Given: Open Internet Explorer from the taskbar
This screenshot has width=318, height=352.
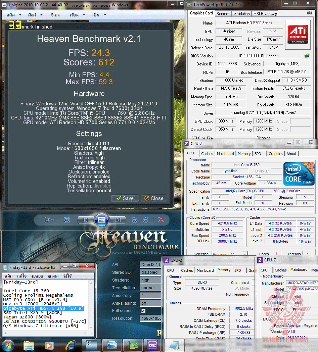Looking at the screenshot, I should click(70, 345).
